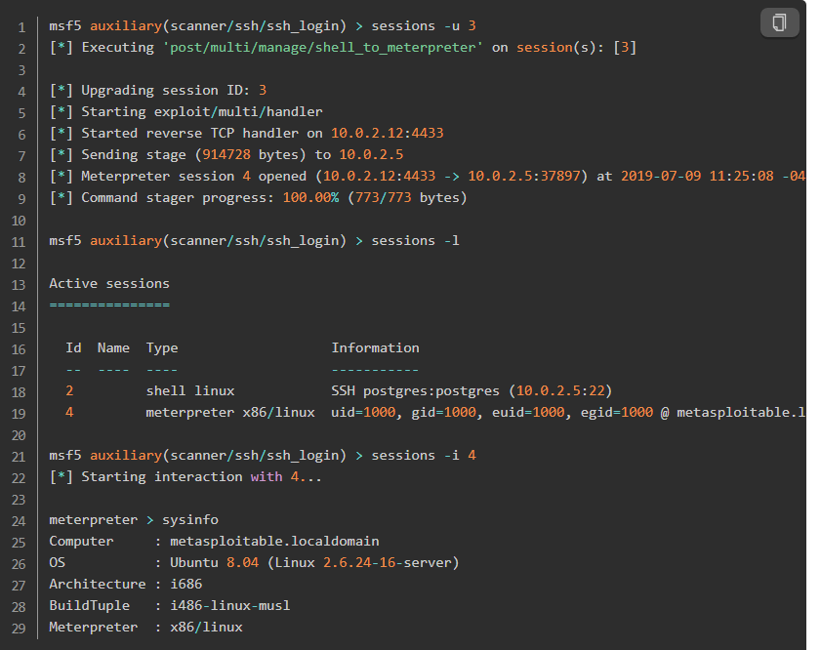Image resolution: width=821 pixels, height=650 pixels.
Task: Click line number 1 in the gutter
Action: (21, 27)
